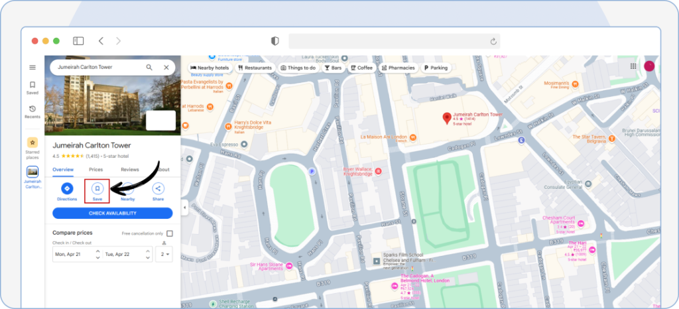Click The Hari hotel marker
This screenshot has height=309, width=679.
point(592,250)
